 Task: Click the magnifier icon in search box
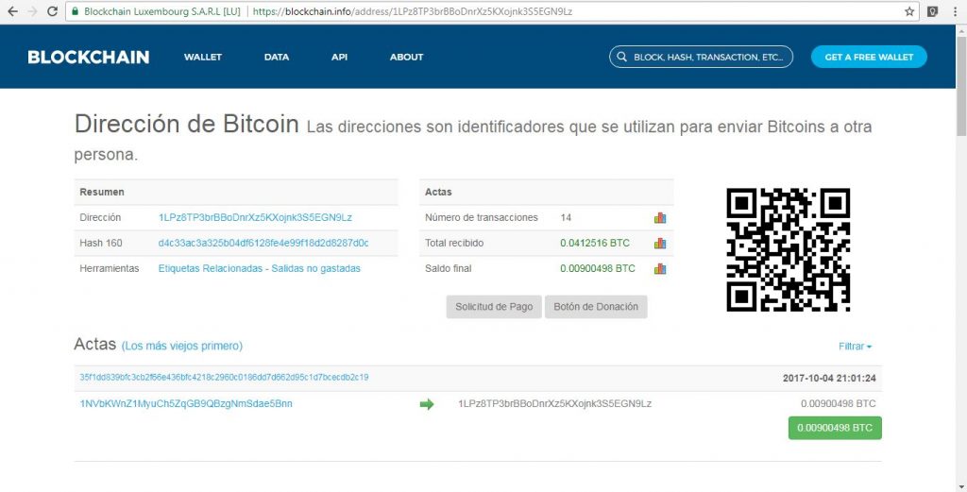(x=621, y=57)
